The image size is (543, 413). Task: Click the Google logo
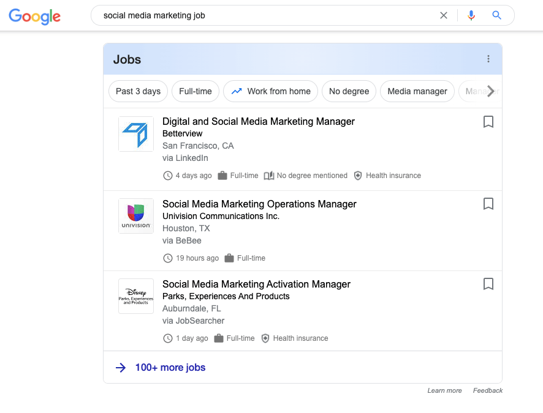tap(34, 17)
